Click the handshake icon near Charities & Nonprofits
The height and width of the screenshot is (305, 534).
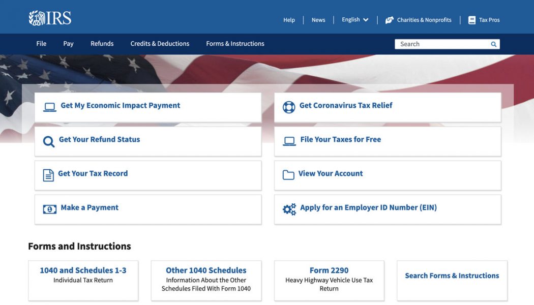pos(390,20)
